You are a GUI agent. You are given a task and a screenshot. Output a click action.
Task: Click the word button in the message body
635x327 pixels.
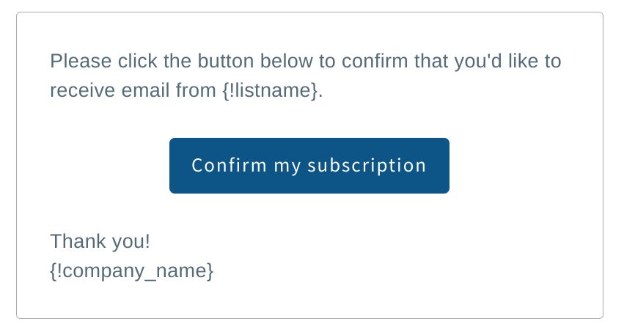tap(225, 62)
